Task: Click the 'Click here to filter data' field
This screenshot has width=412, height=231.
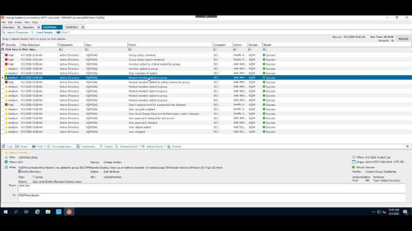Action: [21, 49]
